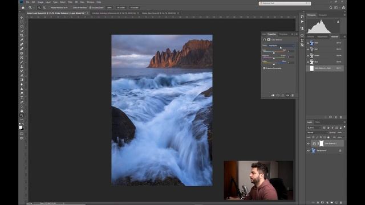The height and width of the screenshot is (205, 365).
Task: Select the Zoom tool in the toolbar
Action: click(x=22, y=115)
